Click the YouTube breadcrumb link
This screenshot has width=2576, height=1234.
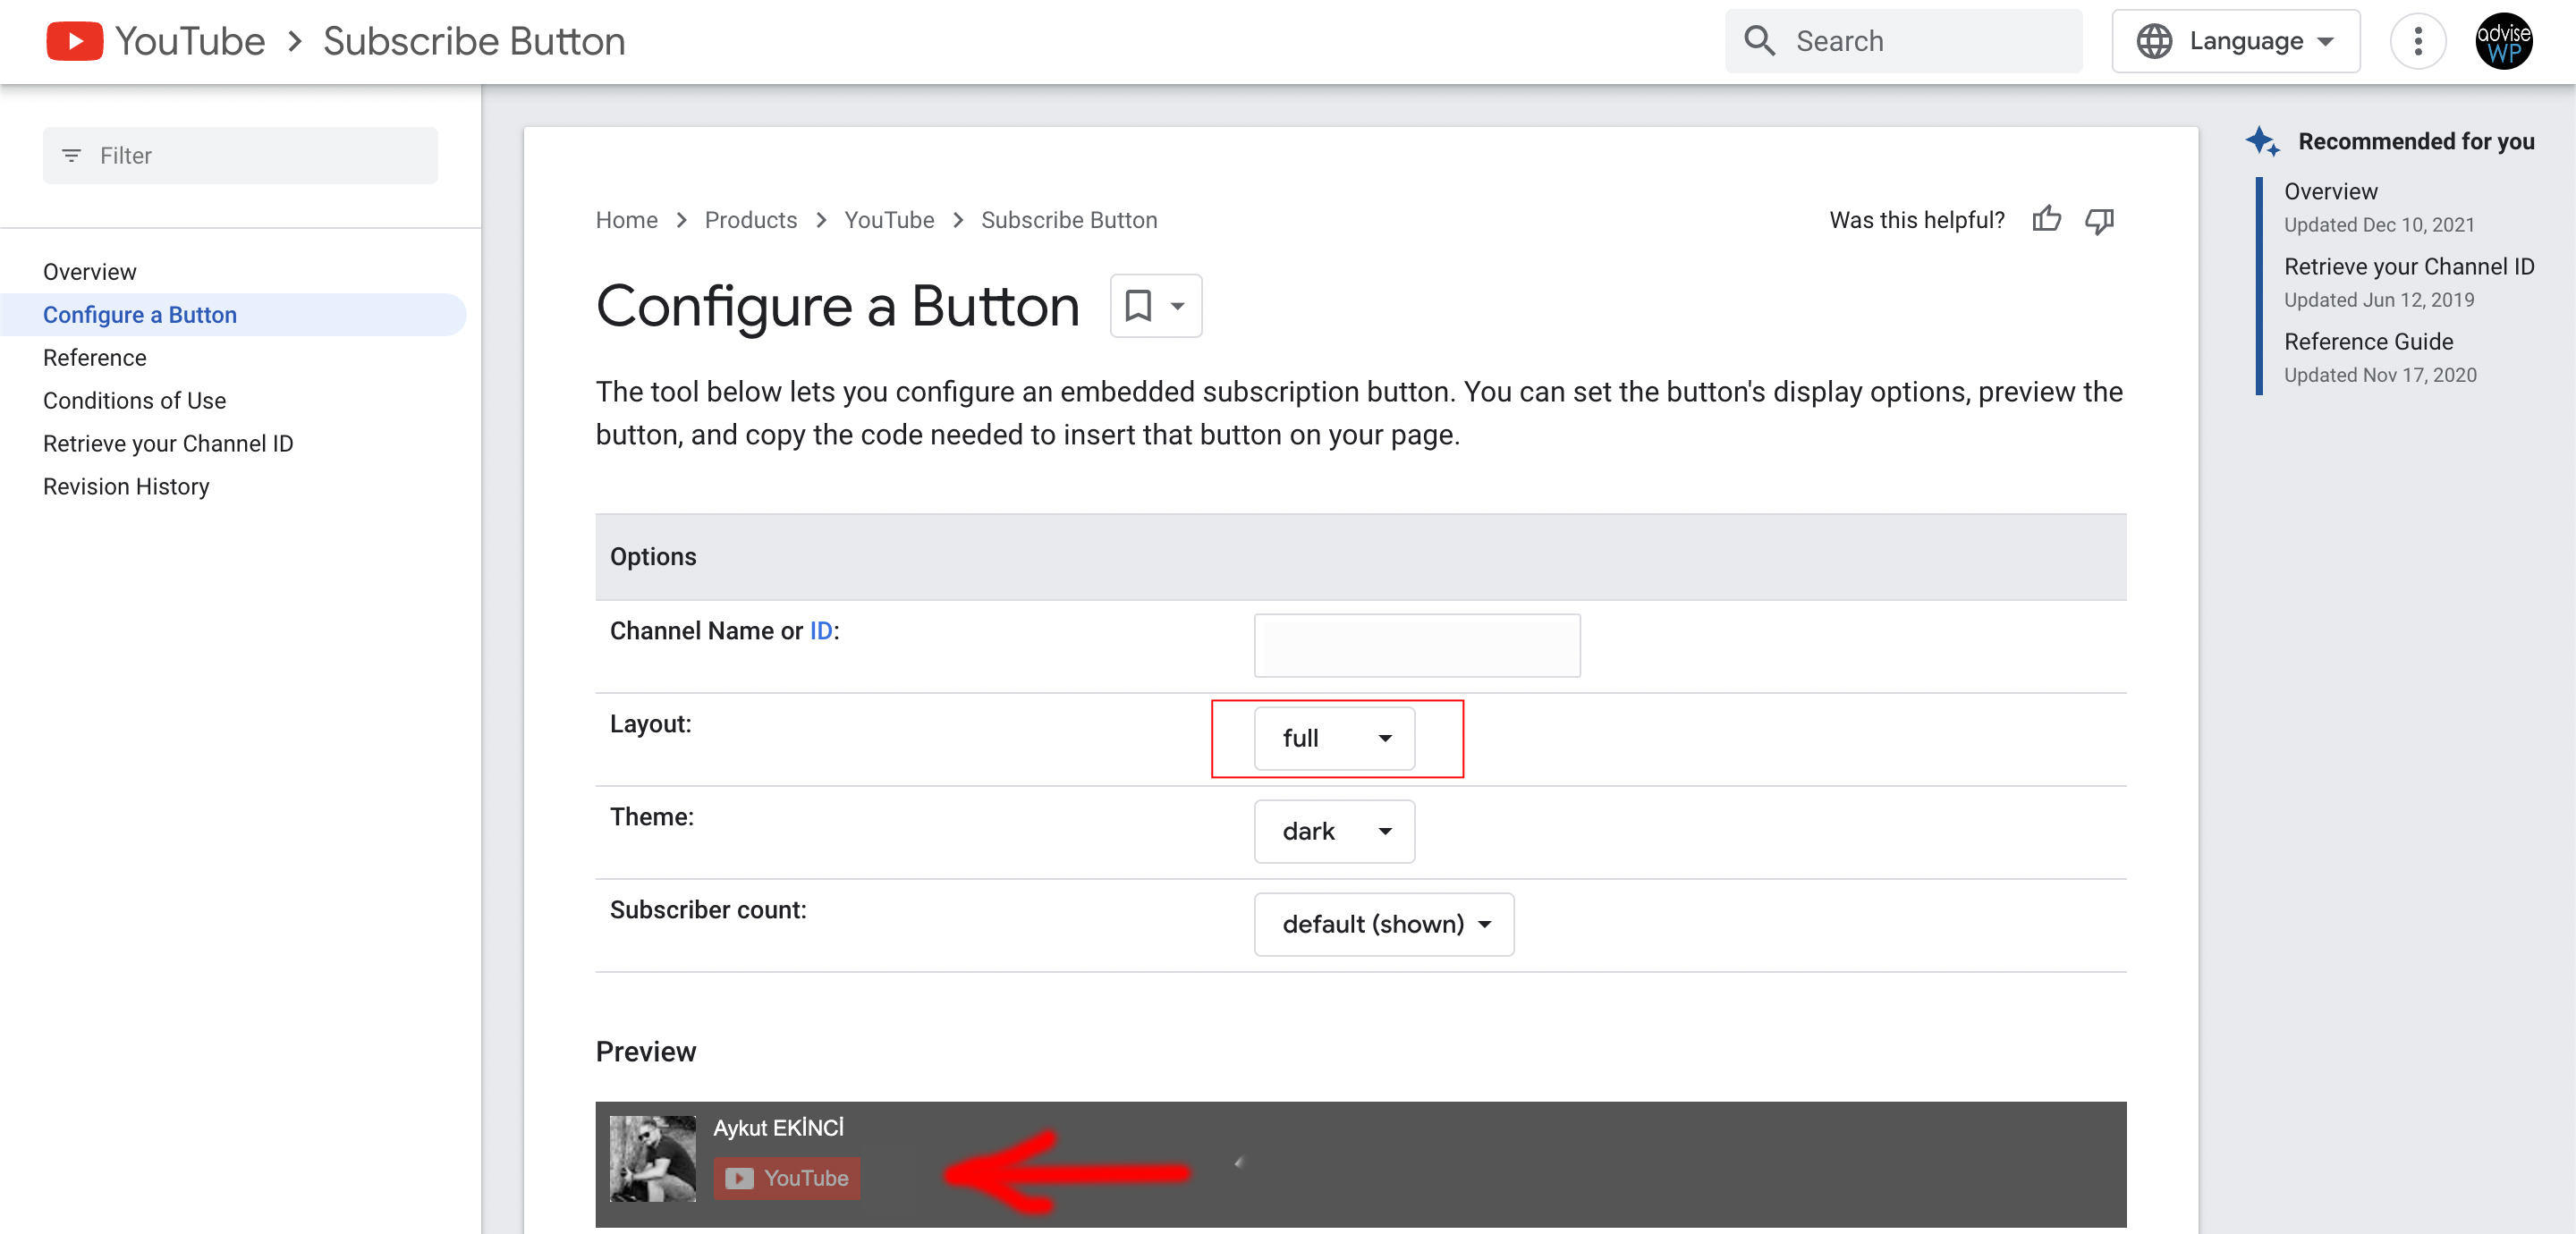(888, 220)
